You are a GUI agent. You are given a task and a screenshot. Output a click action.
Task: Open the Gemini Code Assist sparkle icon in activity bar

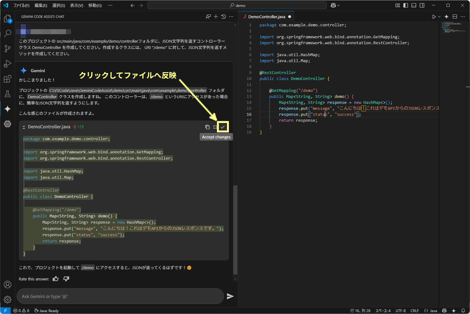pos(8,109)
